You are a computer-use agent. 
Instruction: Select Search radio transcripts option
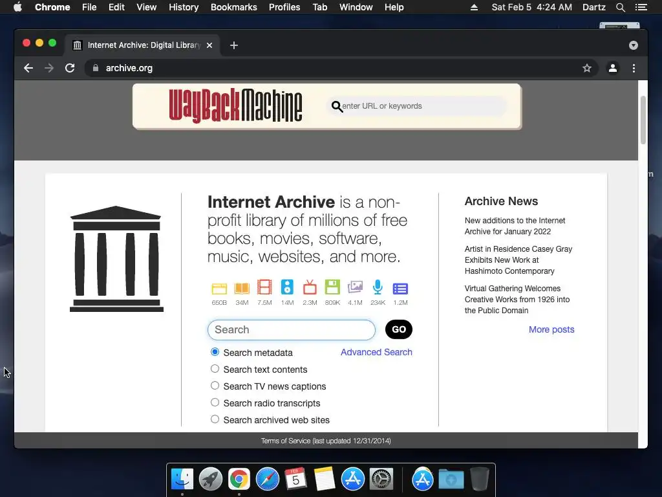pos(215,403)
